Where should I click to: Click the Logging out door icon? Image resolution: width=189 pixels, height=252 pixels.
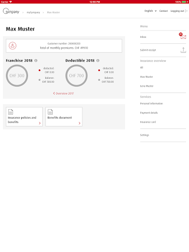186,11
